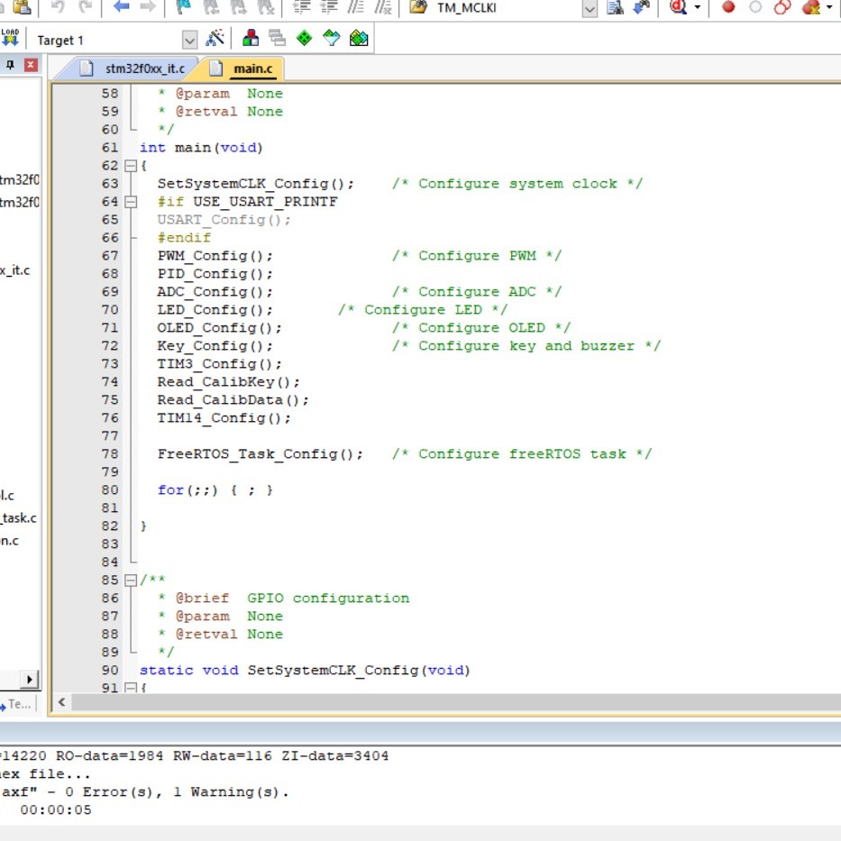This screenshot has width=841, height=841.
Task: Enable or disable the current breakpoint
Action: pos(755,7)
